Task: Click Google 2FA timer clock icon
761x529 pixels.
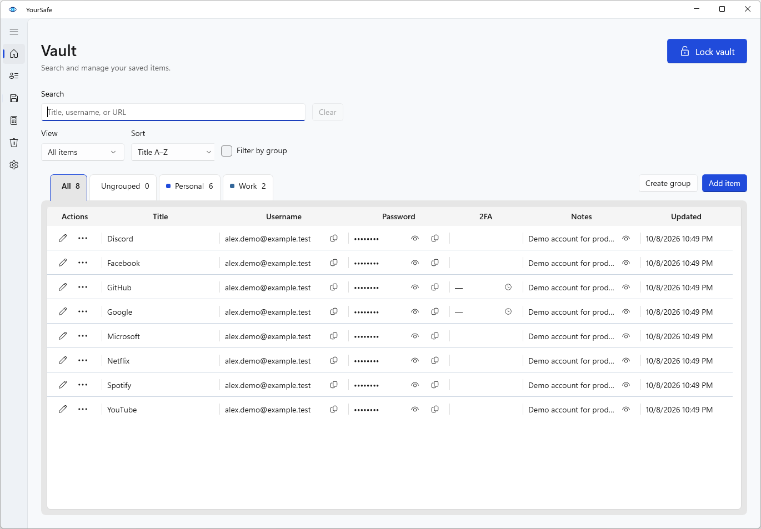Action: tap(508, 311)
